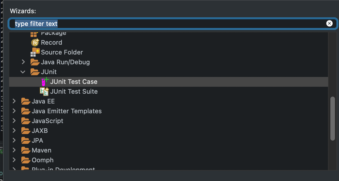This screenshot has height=181, width=339.
Task: Click the Package wizard icon
Action: click(34, 33)
